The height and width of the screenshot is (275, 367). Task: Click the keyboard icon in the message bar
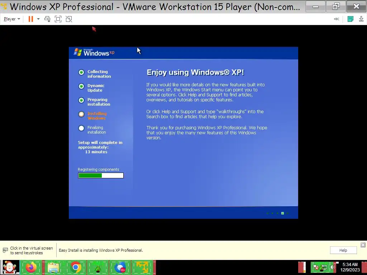click(x=5, y=250)
